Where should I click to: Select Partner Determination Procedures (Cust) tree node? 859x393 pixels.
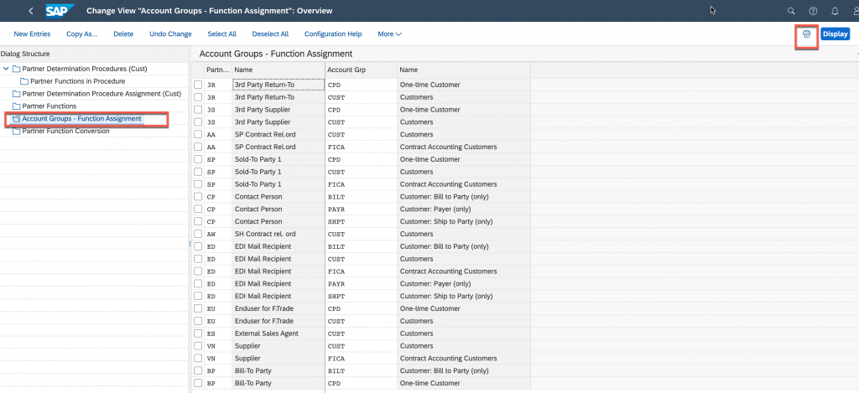85,69
